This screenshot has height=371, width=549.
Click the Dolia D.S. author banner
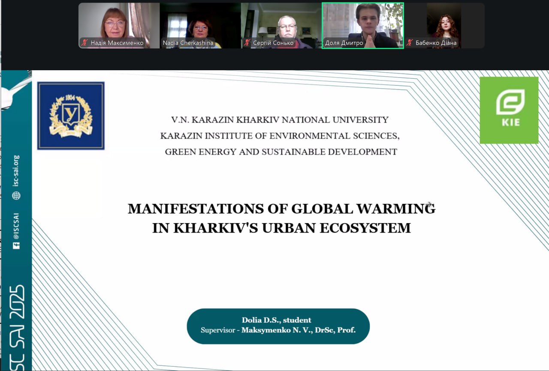(278, 326)
